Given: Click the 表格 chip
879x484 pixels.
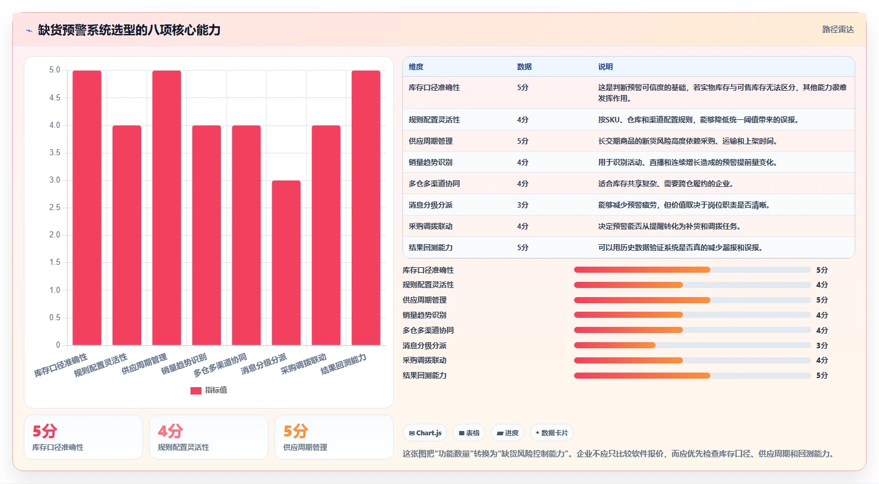Looking at the screenshot, I should point(469,433).
